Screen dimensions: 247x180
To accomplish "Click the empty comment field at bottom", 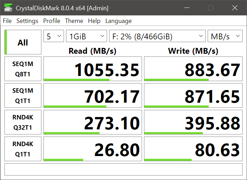I will (x=123, y=169).
